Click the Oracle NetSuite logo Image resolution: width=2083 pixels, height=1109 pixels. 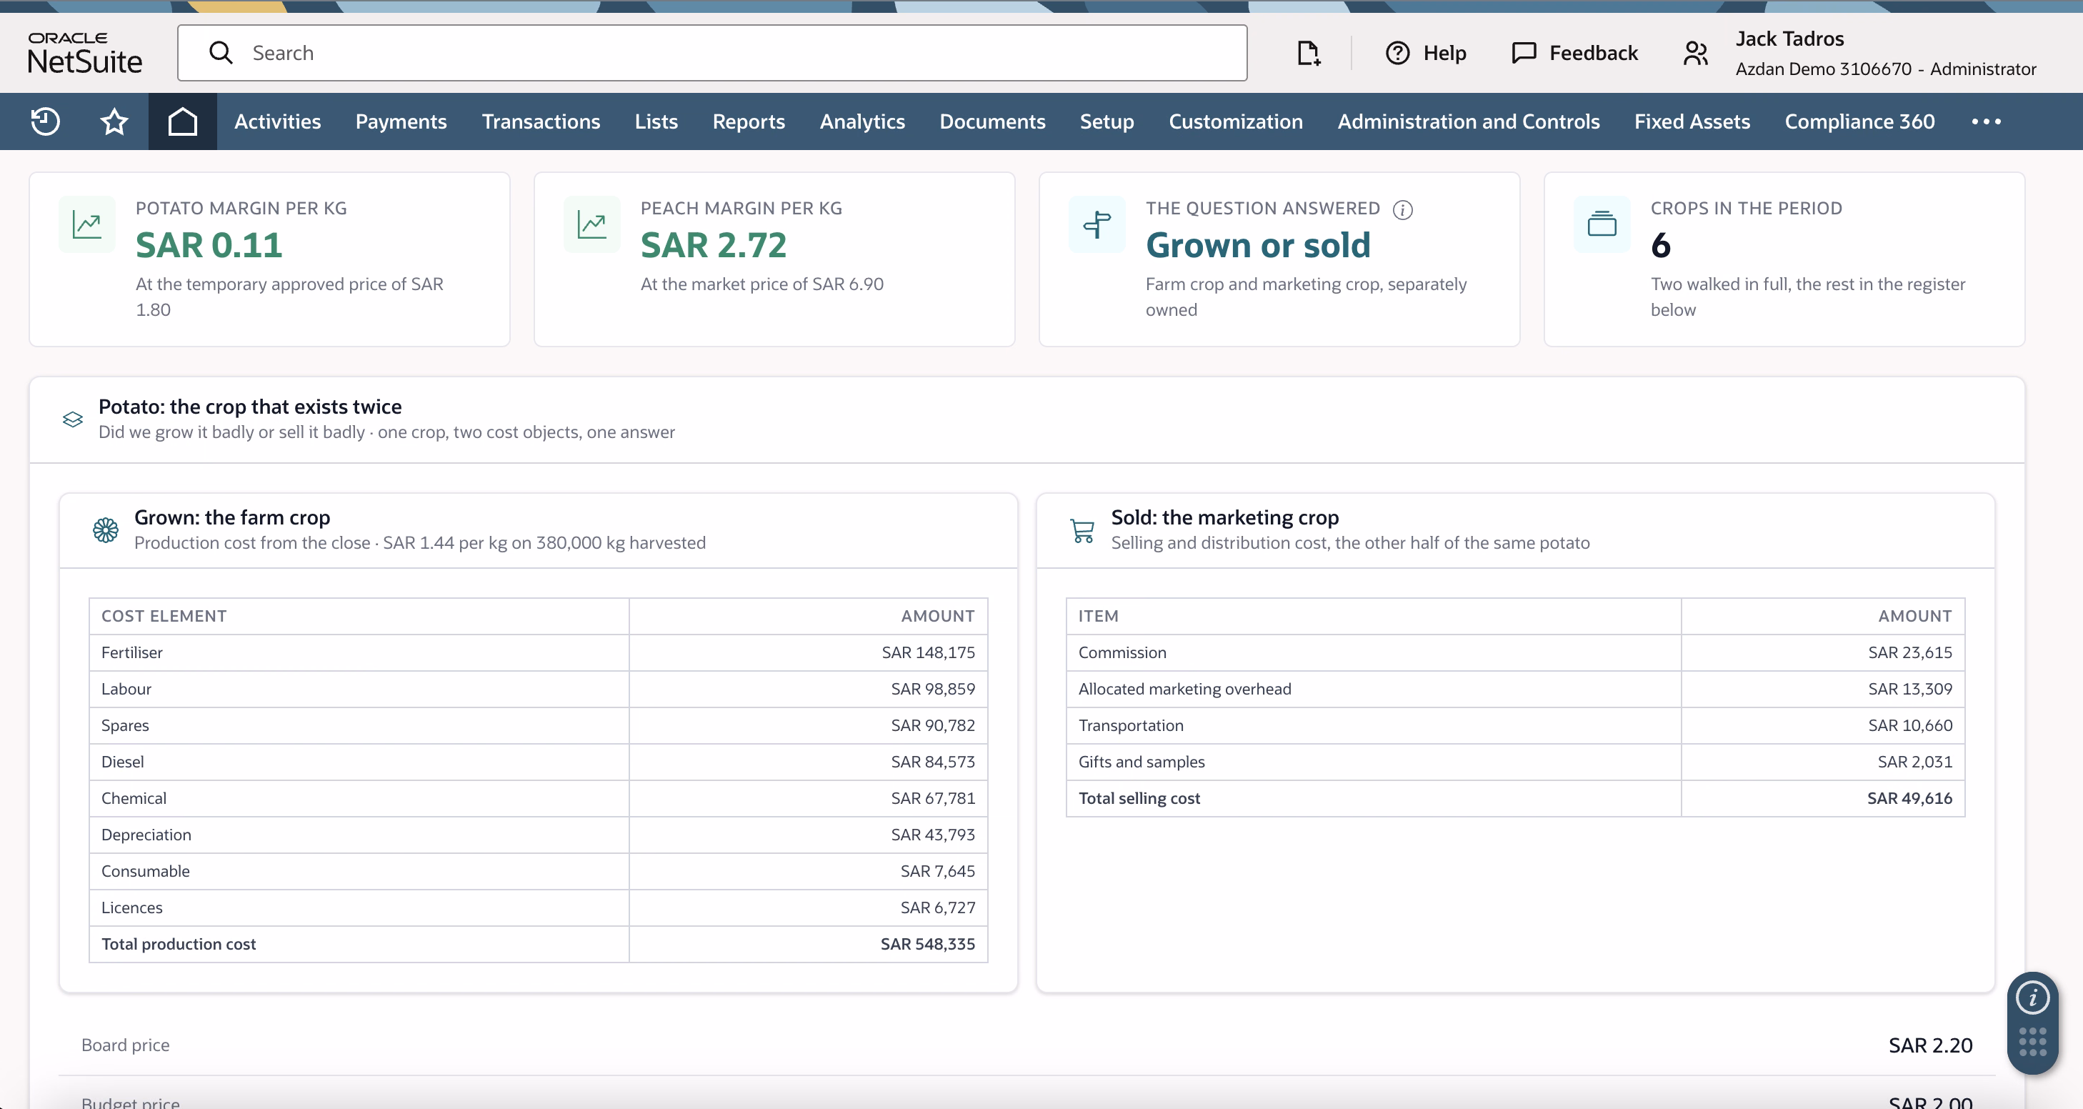[85, 54]
